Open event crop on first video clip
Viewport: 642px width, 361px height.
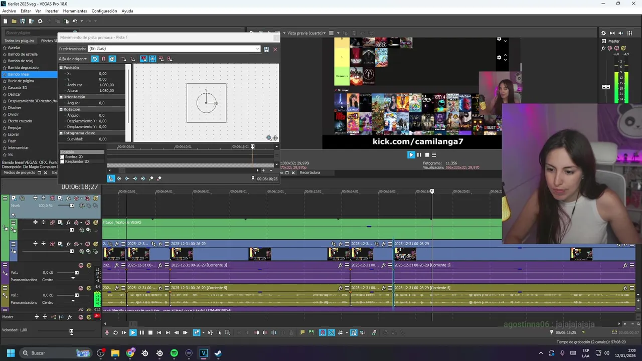point(110,244)
